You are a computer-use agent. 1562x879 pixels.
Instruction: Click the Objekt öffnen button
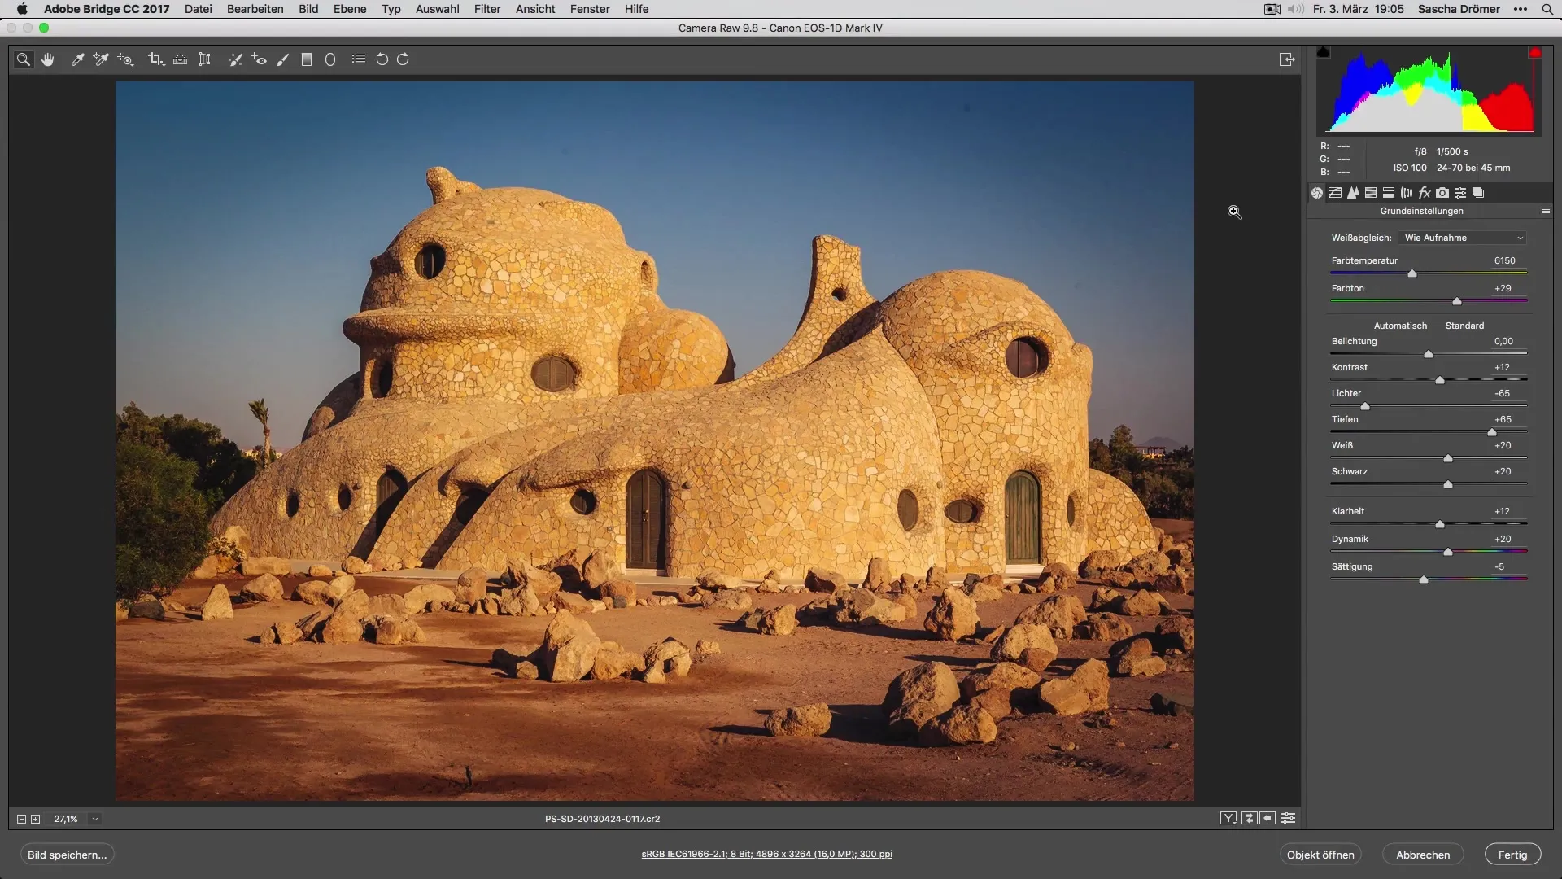pyautogui.click(x=1320, y=855)
